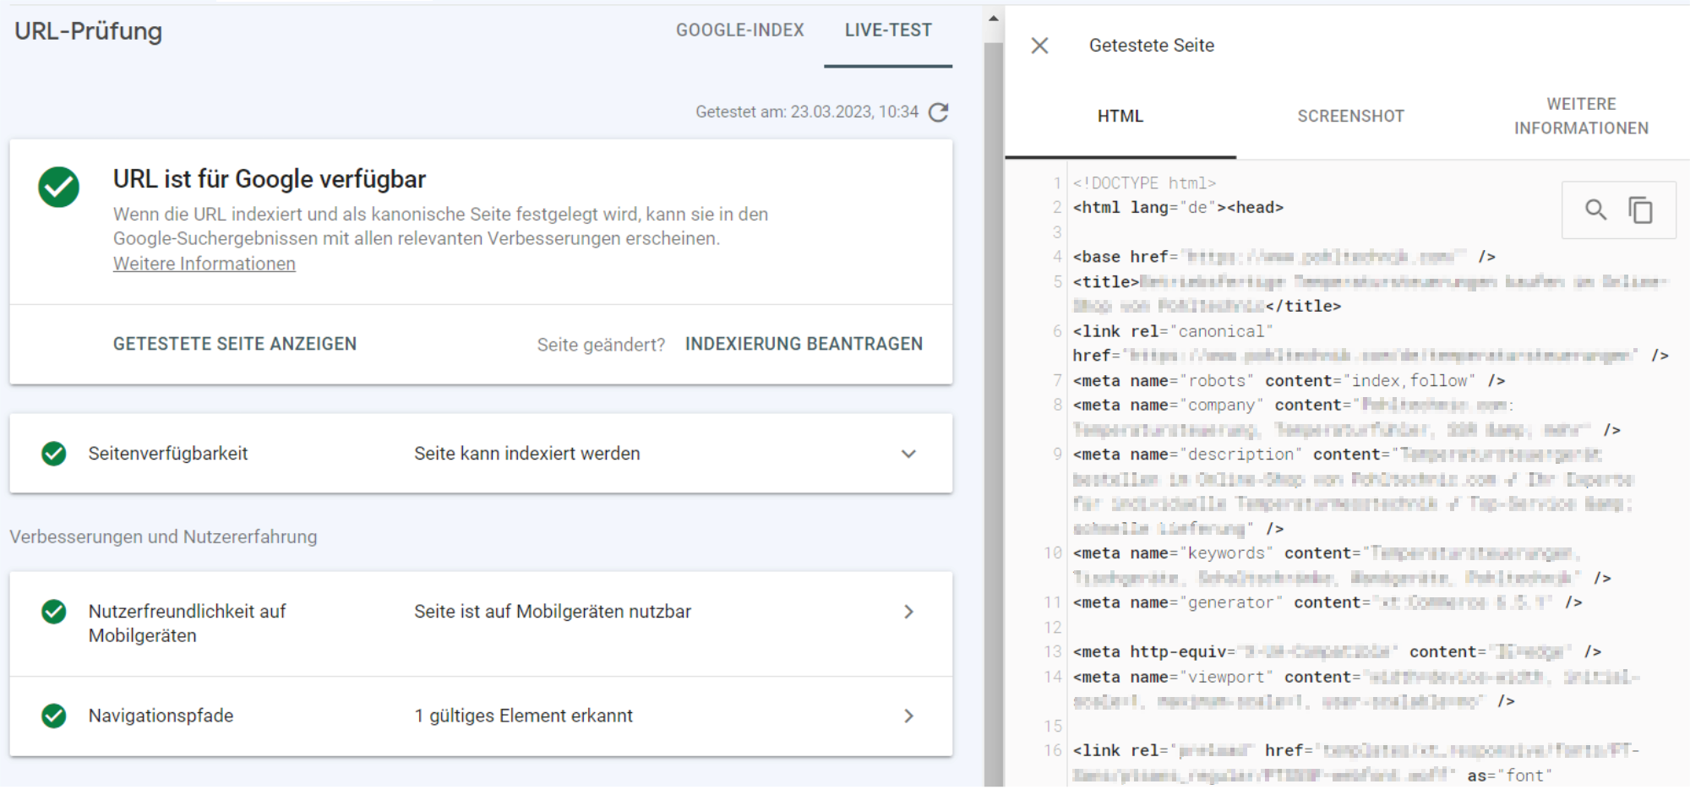Expand the Seitenverfügbarkeit section chevron

(x=908, y=454)
